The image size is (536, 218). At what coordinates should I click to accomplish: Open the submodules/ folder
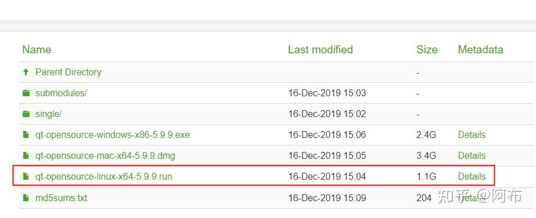61,93
